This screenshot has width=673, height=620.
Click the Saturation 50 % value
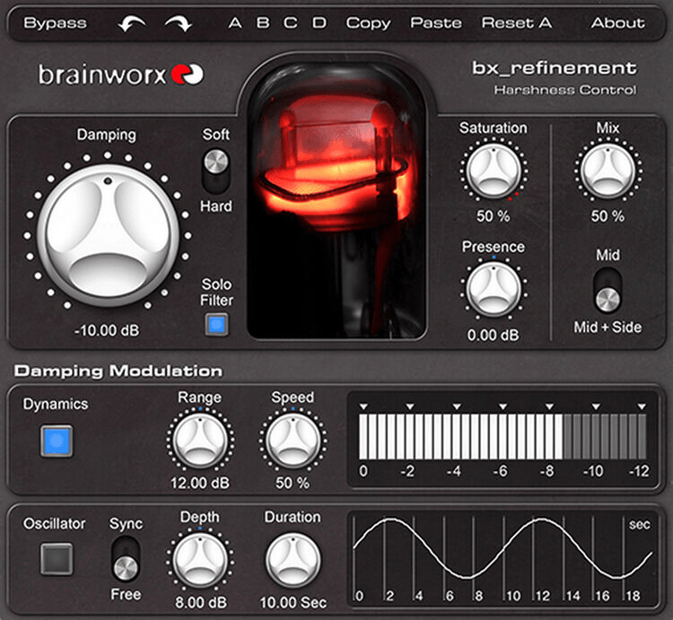click(x=494, y=216)
